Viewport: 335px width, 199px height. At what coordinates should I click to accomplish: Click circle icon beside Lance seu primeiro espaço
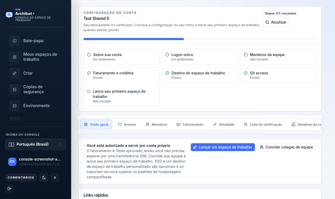[x=89, y=91]
